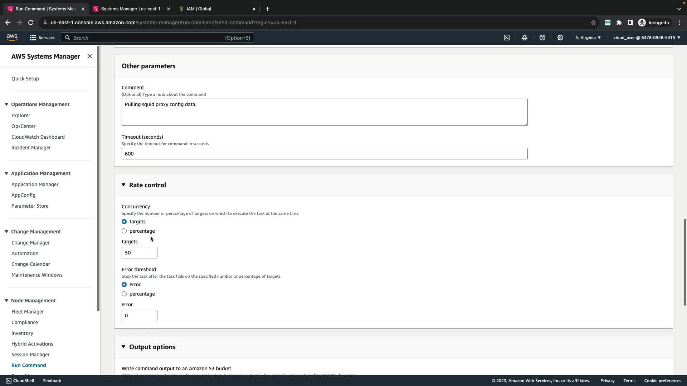Bookmark this page with the star icon
The image size is (687, 386).
pyautogui.click(x=593, y=23)
